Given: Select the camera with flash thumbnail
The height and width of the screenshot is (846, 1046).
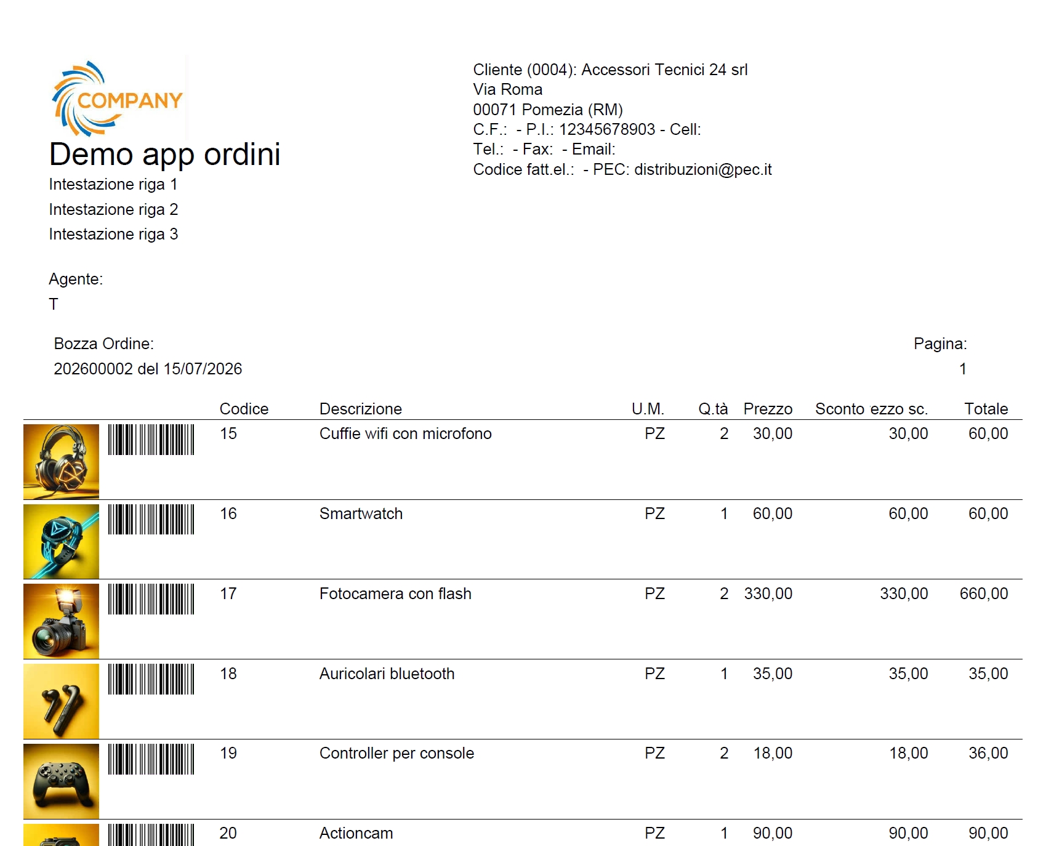Looking at the screenshot, I should [61, 621].
